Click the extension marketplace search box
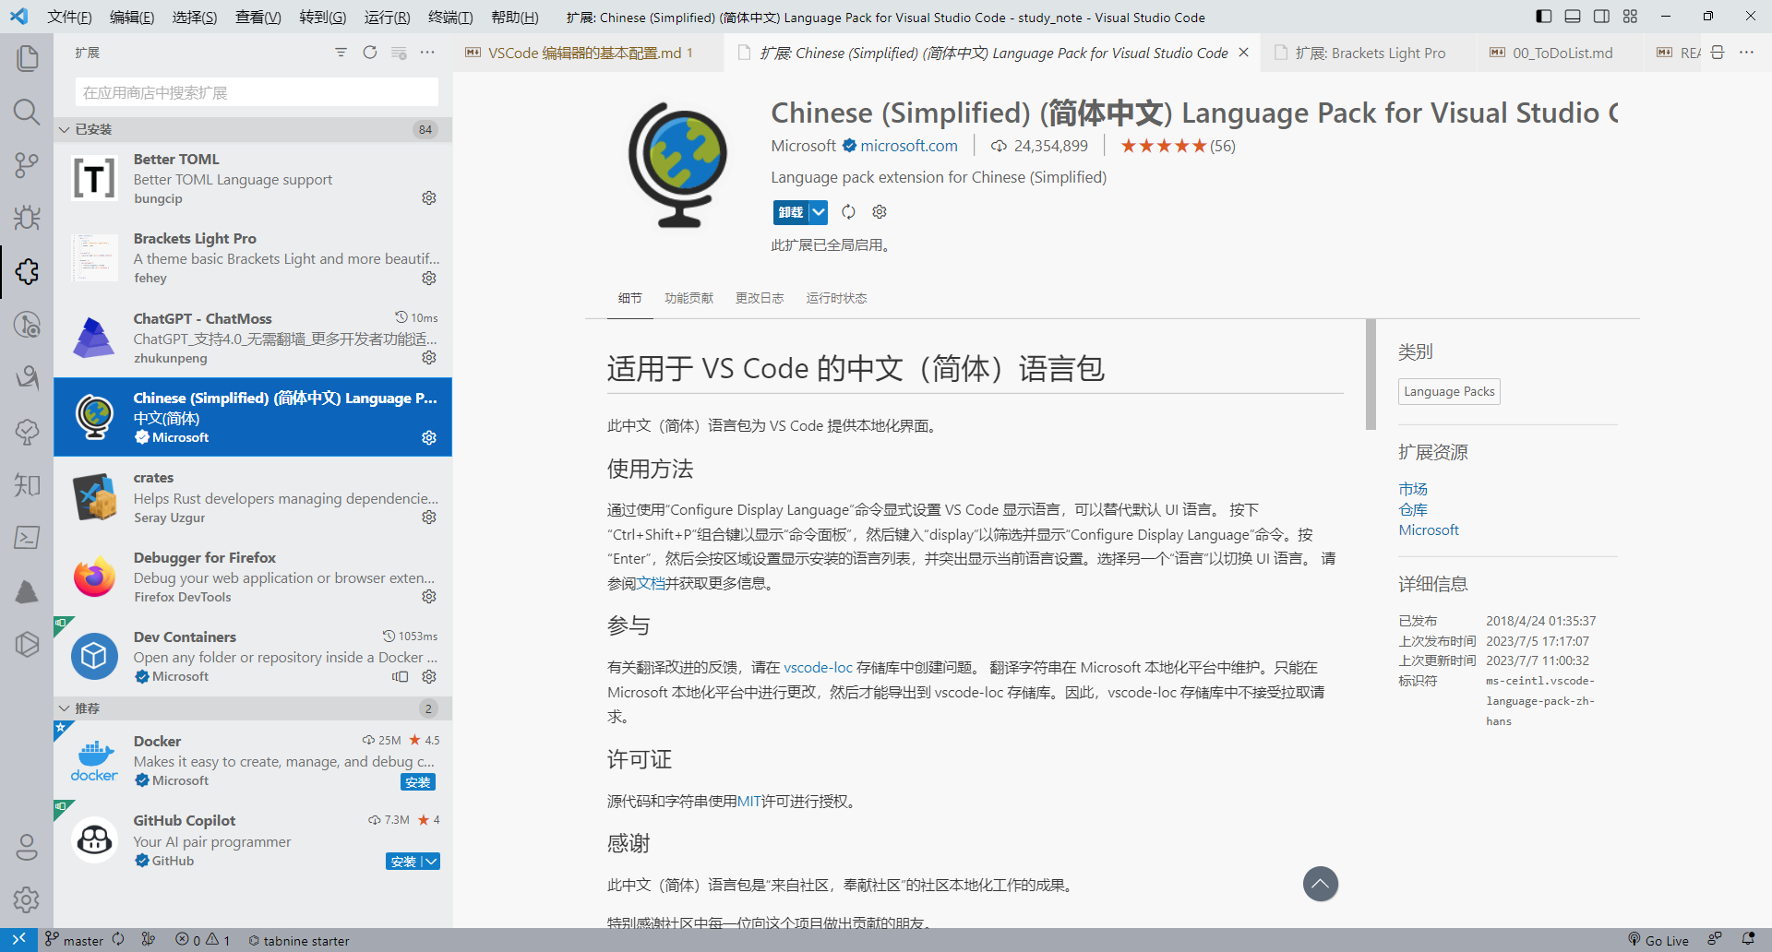Screen dimensions: 1772x952 257,92
